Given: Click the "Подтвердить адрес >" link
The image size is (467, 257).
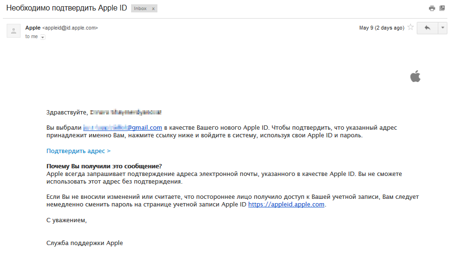Looking at the screenshot, I should click(78, 151).
